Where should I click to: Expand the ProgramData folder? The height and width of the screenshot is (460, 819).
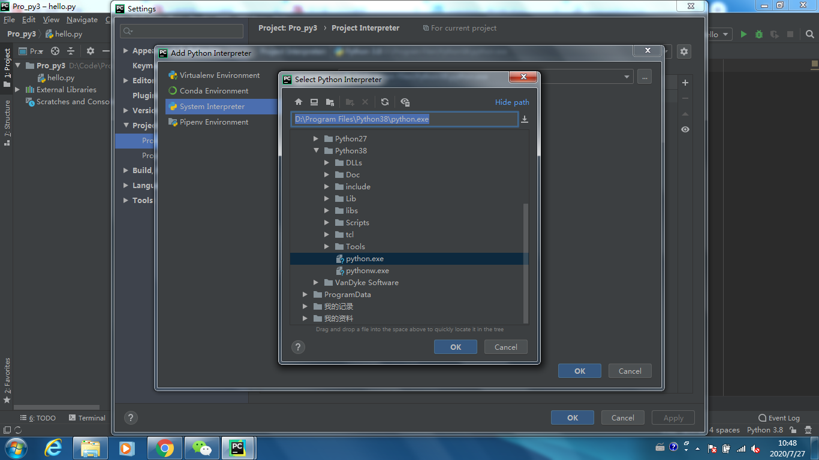pyautogui.click(x=305, y=294)
